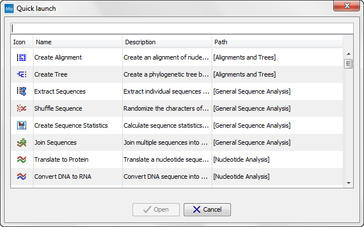Click the scrollbar up arrow

pos(349,54)
